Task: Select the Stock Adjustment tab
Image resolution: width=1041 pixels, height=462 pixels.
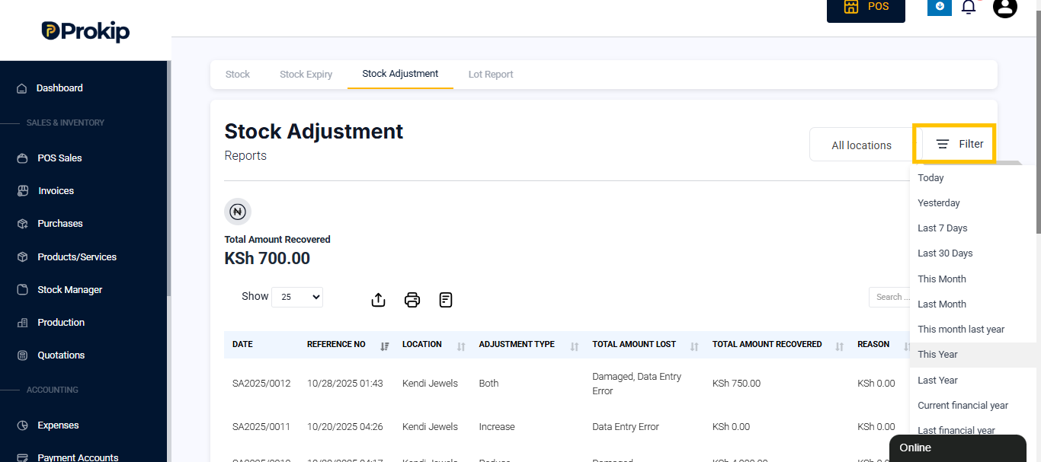Action: (x=400, y=74)
